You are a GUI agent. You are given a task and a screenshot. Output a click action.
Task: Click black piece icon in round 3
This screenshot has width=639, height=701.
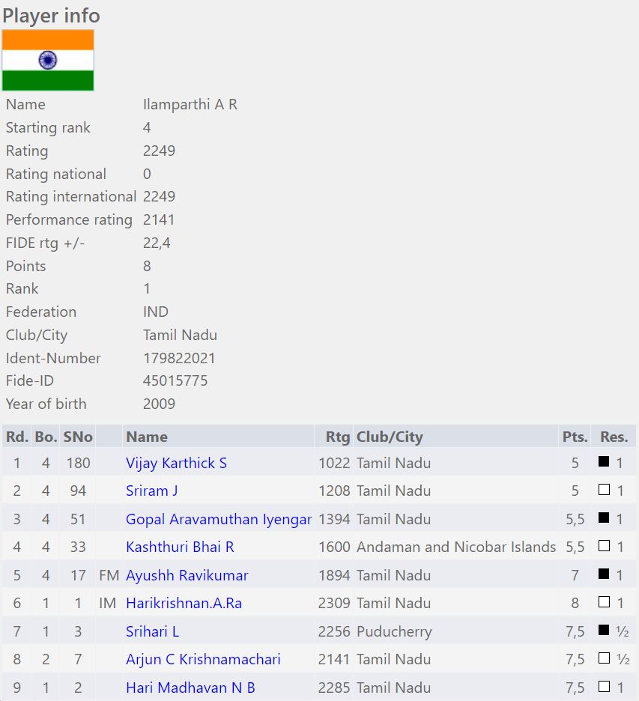(604, 518)
